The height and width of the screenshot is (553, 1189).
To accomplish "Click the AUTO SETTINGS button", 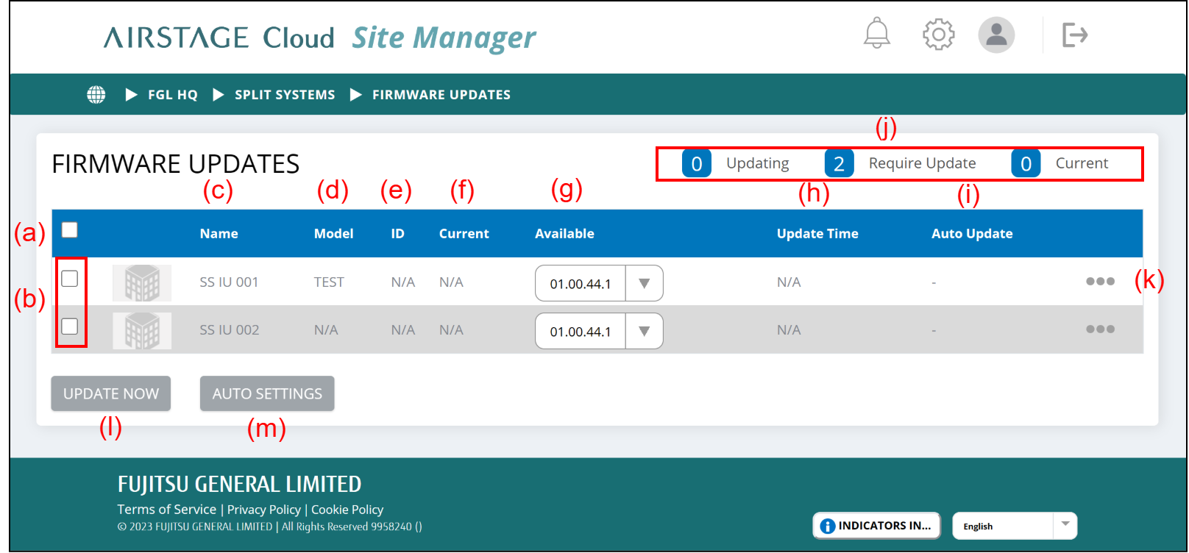I will point(267,394).
